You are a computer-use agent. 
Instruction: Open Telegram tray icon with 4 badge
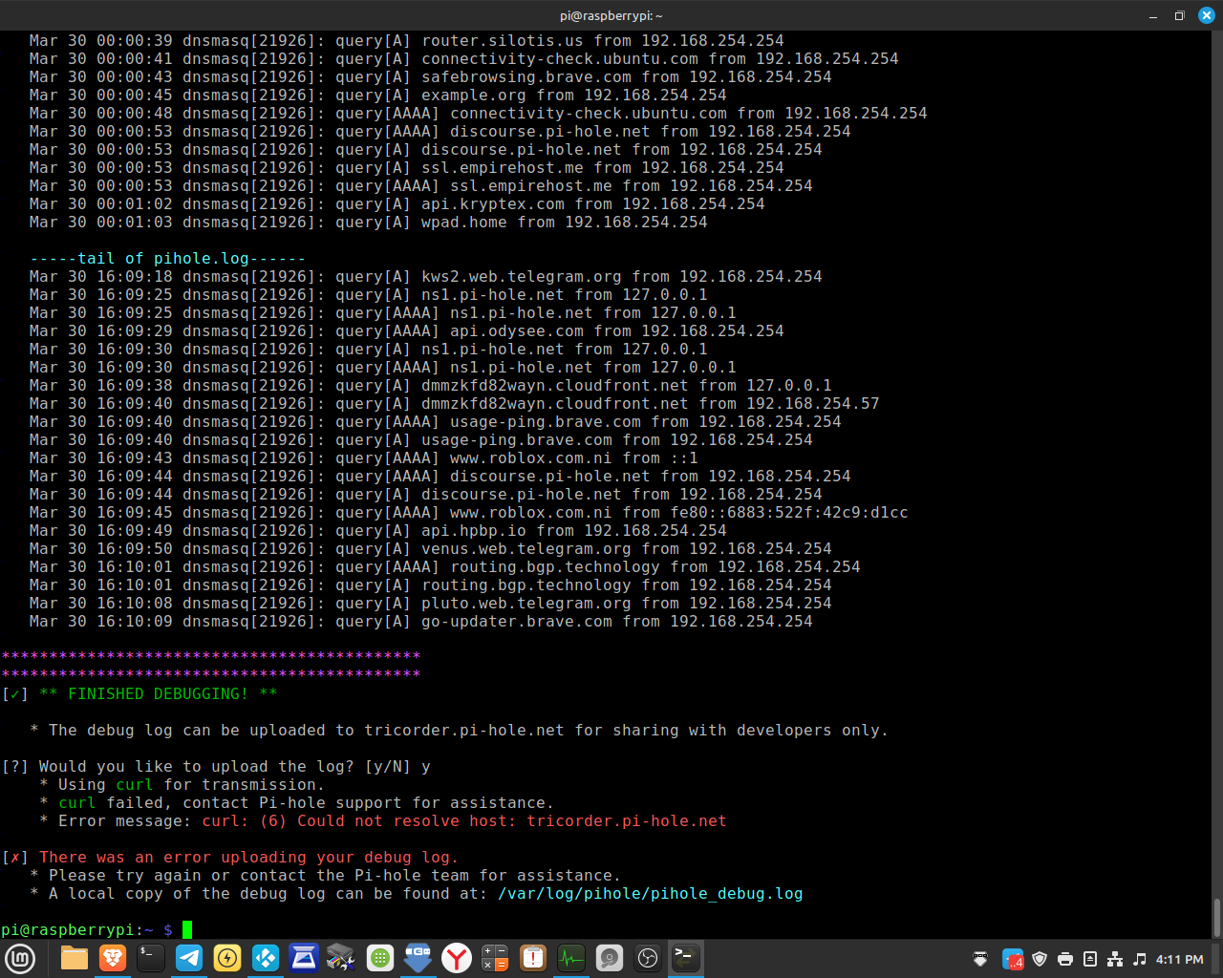click(1013, 959)
